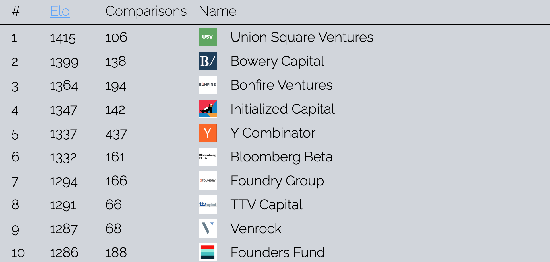Image resolution: width=550 pixels, height=262 pixels.
Task: Click the Union Square Ventures USV logo
Action: pos(207,37)
